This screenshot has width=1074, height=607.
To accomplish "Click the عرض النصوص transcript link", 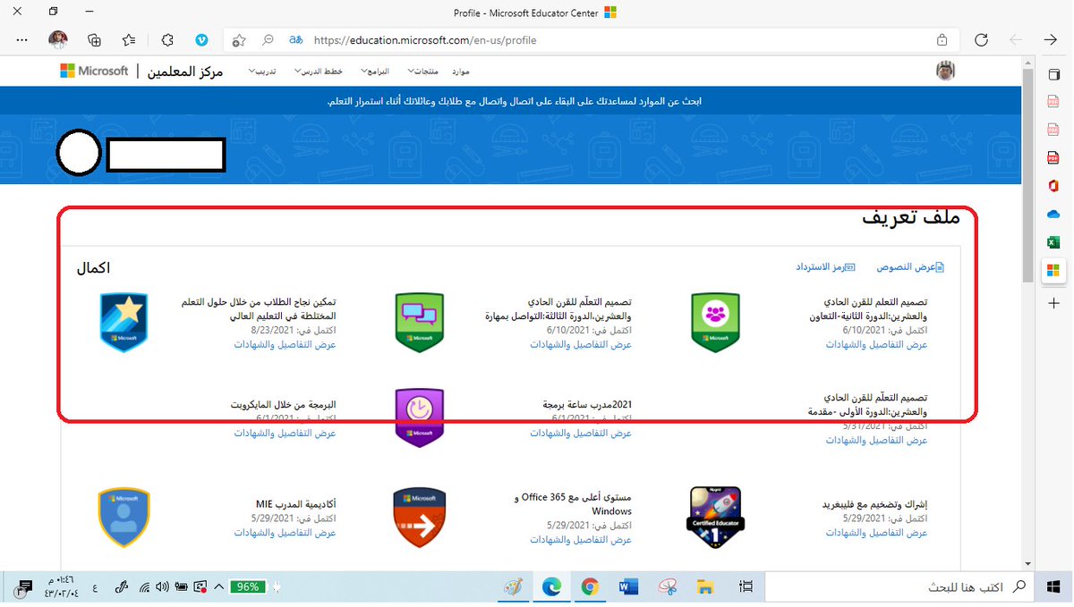I will click(x=910, y=266).
